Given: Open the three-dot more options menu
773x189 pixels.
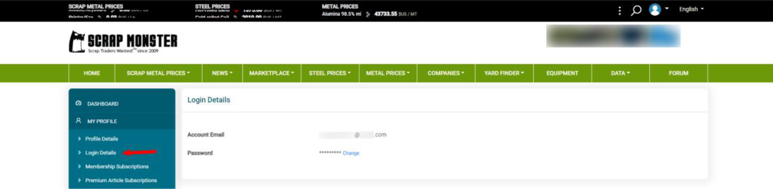Looking at the screenshot, I should [619, 11].
